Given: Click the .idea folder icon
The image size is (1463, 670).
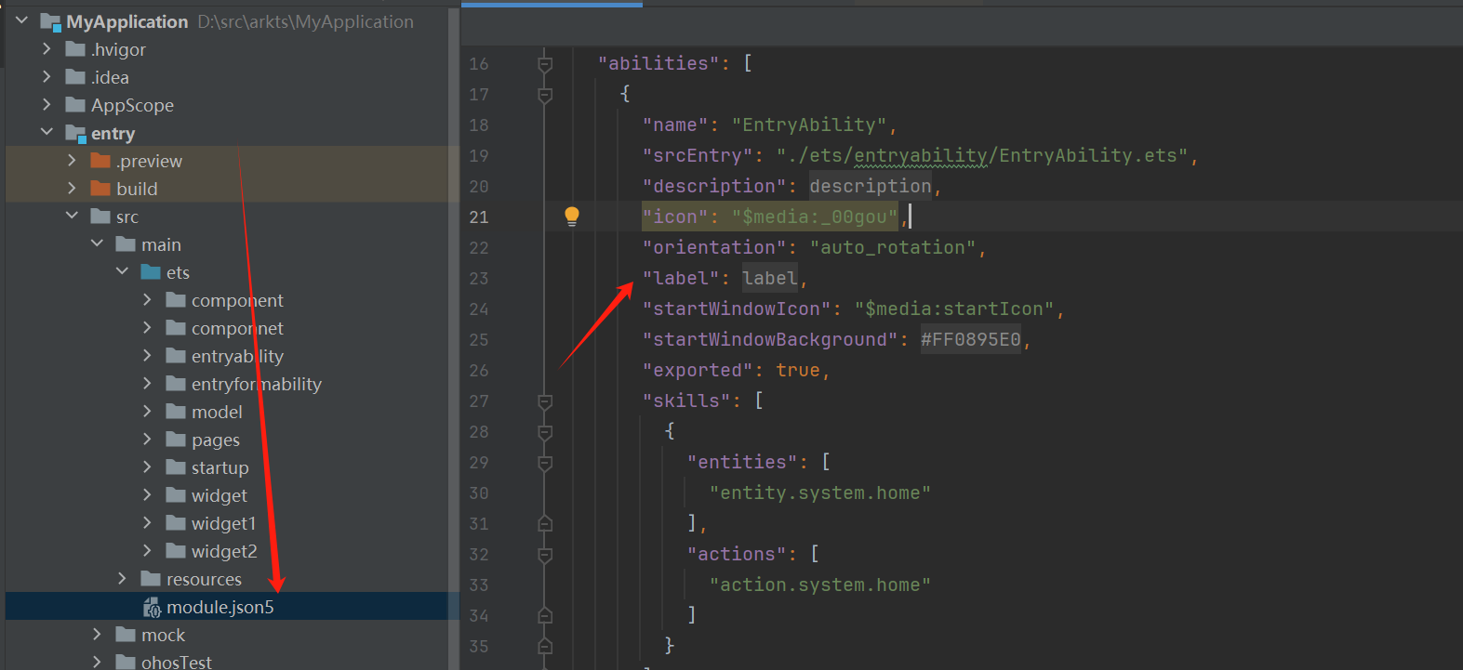Looking at the screenshot, I should (75, 77).
